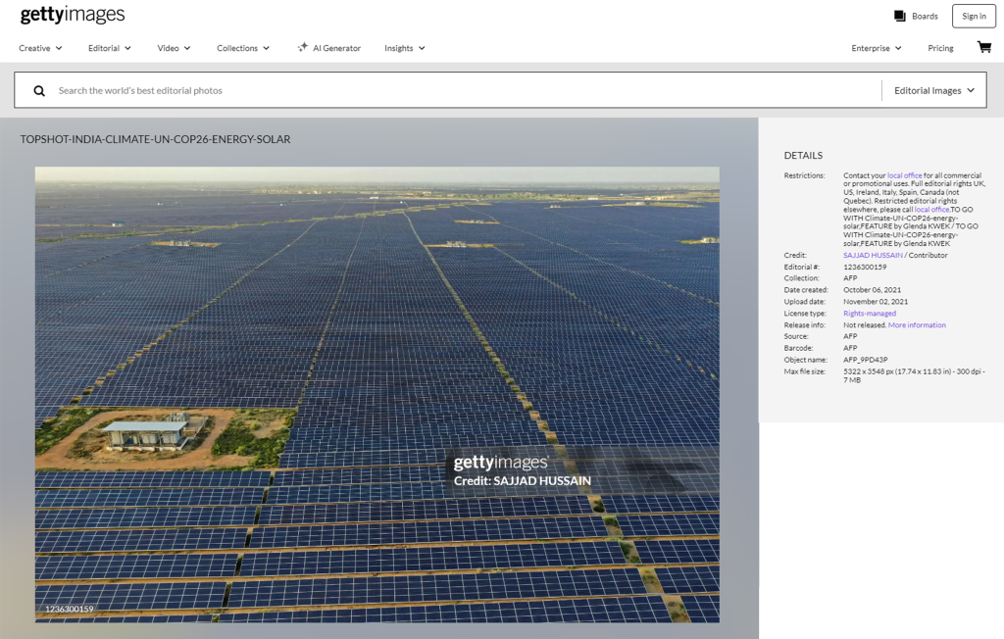Open the Collections dropdown
The image size is (1004, 639).
(x=243, y=48)
